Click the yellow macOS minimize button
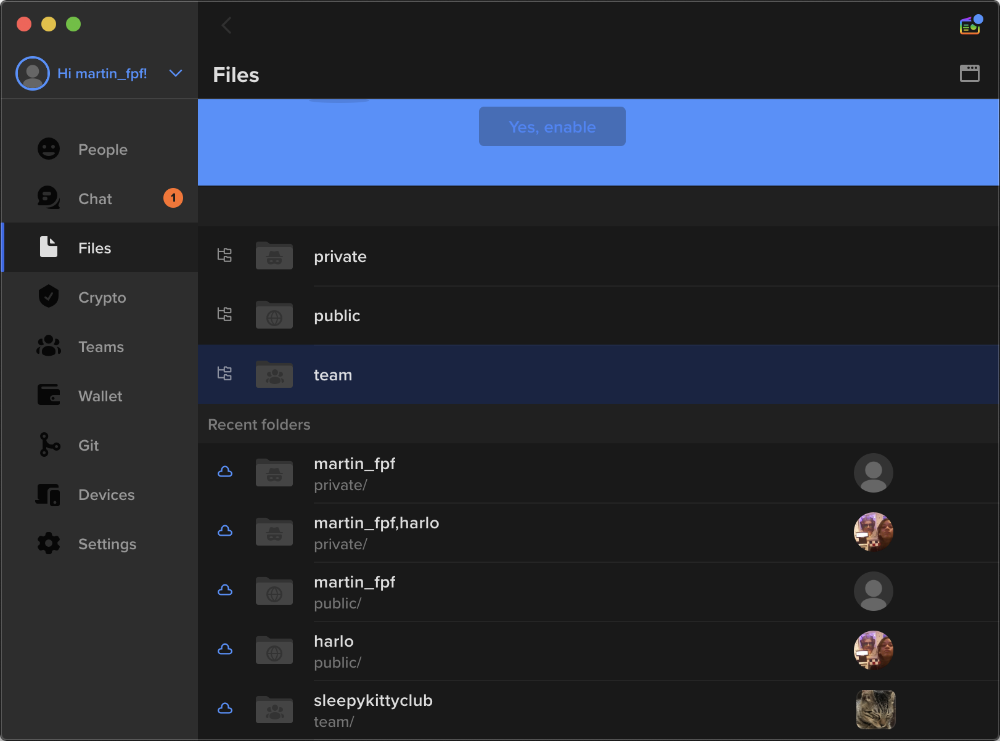This screenshot has height=741, width=1000. [x=49, y=24]
